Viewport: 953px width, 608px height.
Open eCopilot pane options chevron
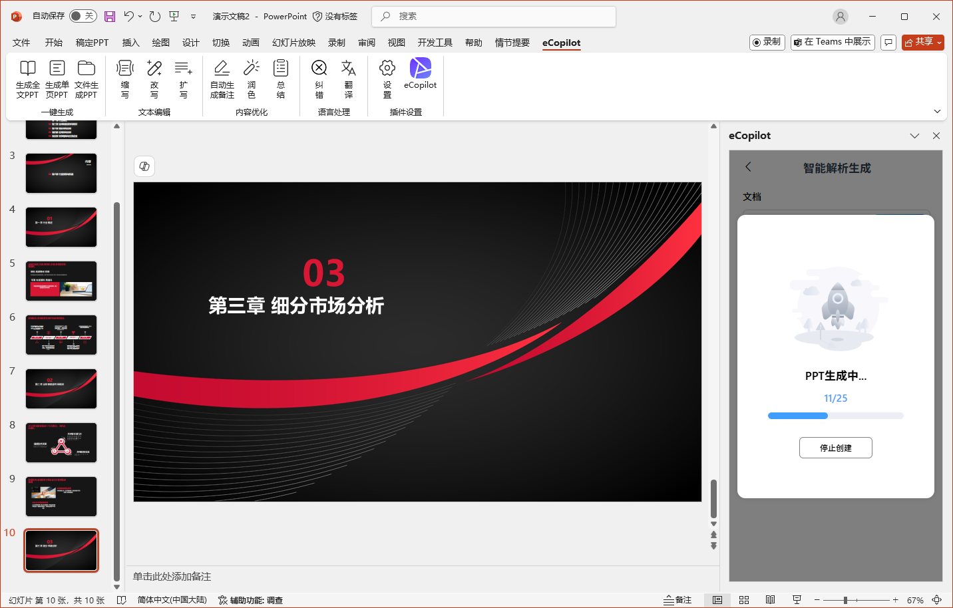(x=914, y=136)
